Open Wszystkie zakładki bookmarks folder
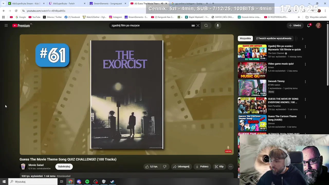 (x=316, y=17)
